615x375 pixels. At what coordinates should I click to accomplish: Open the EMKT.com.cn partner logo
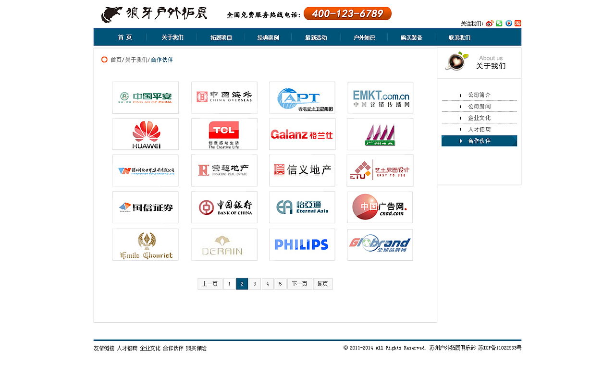coord(380,97)
